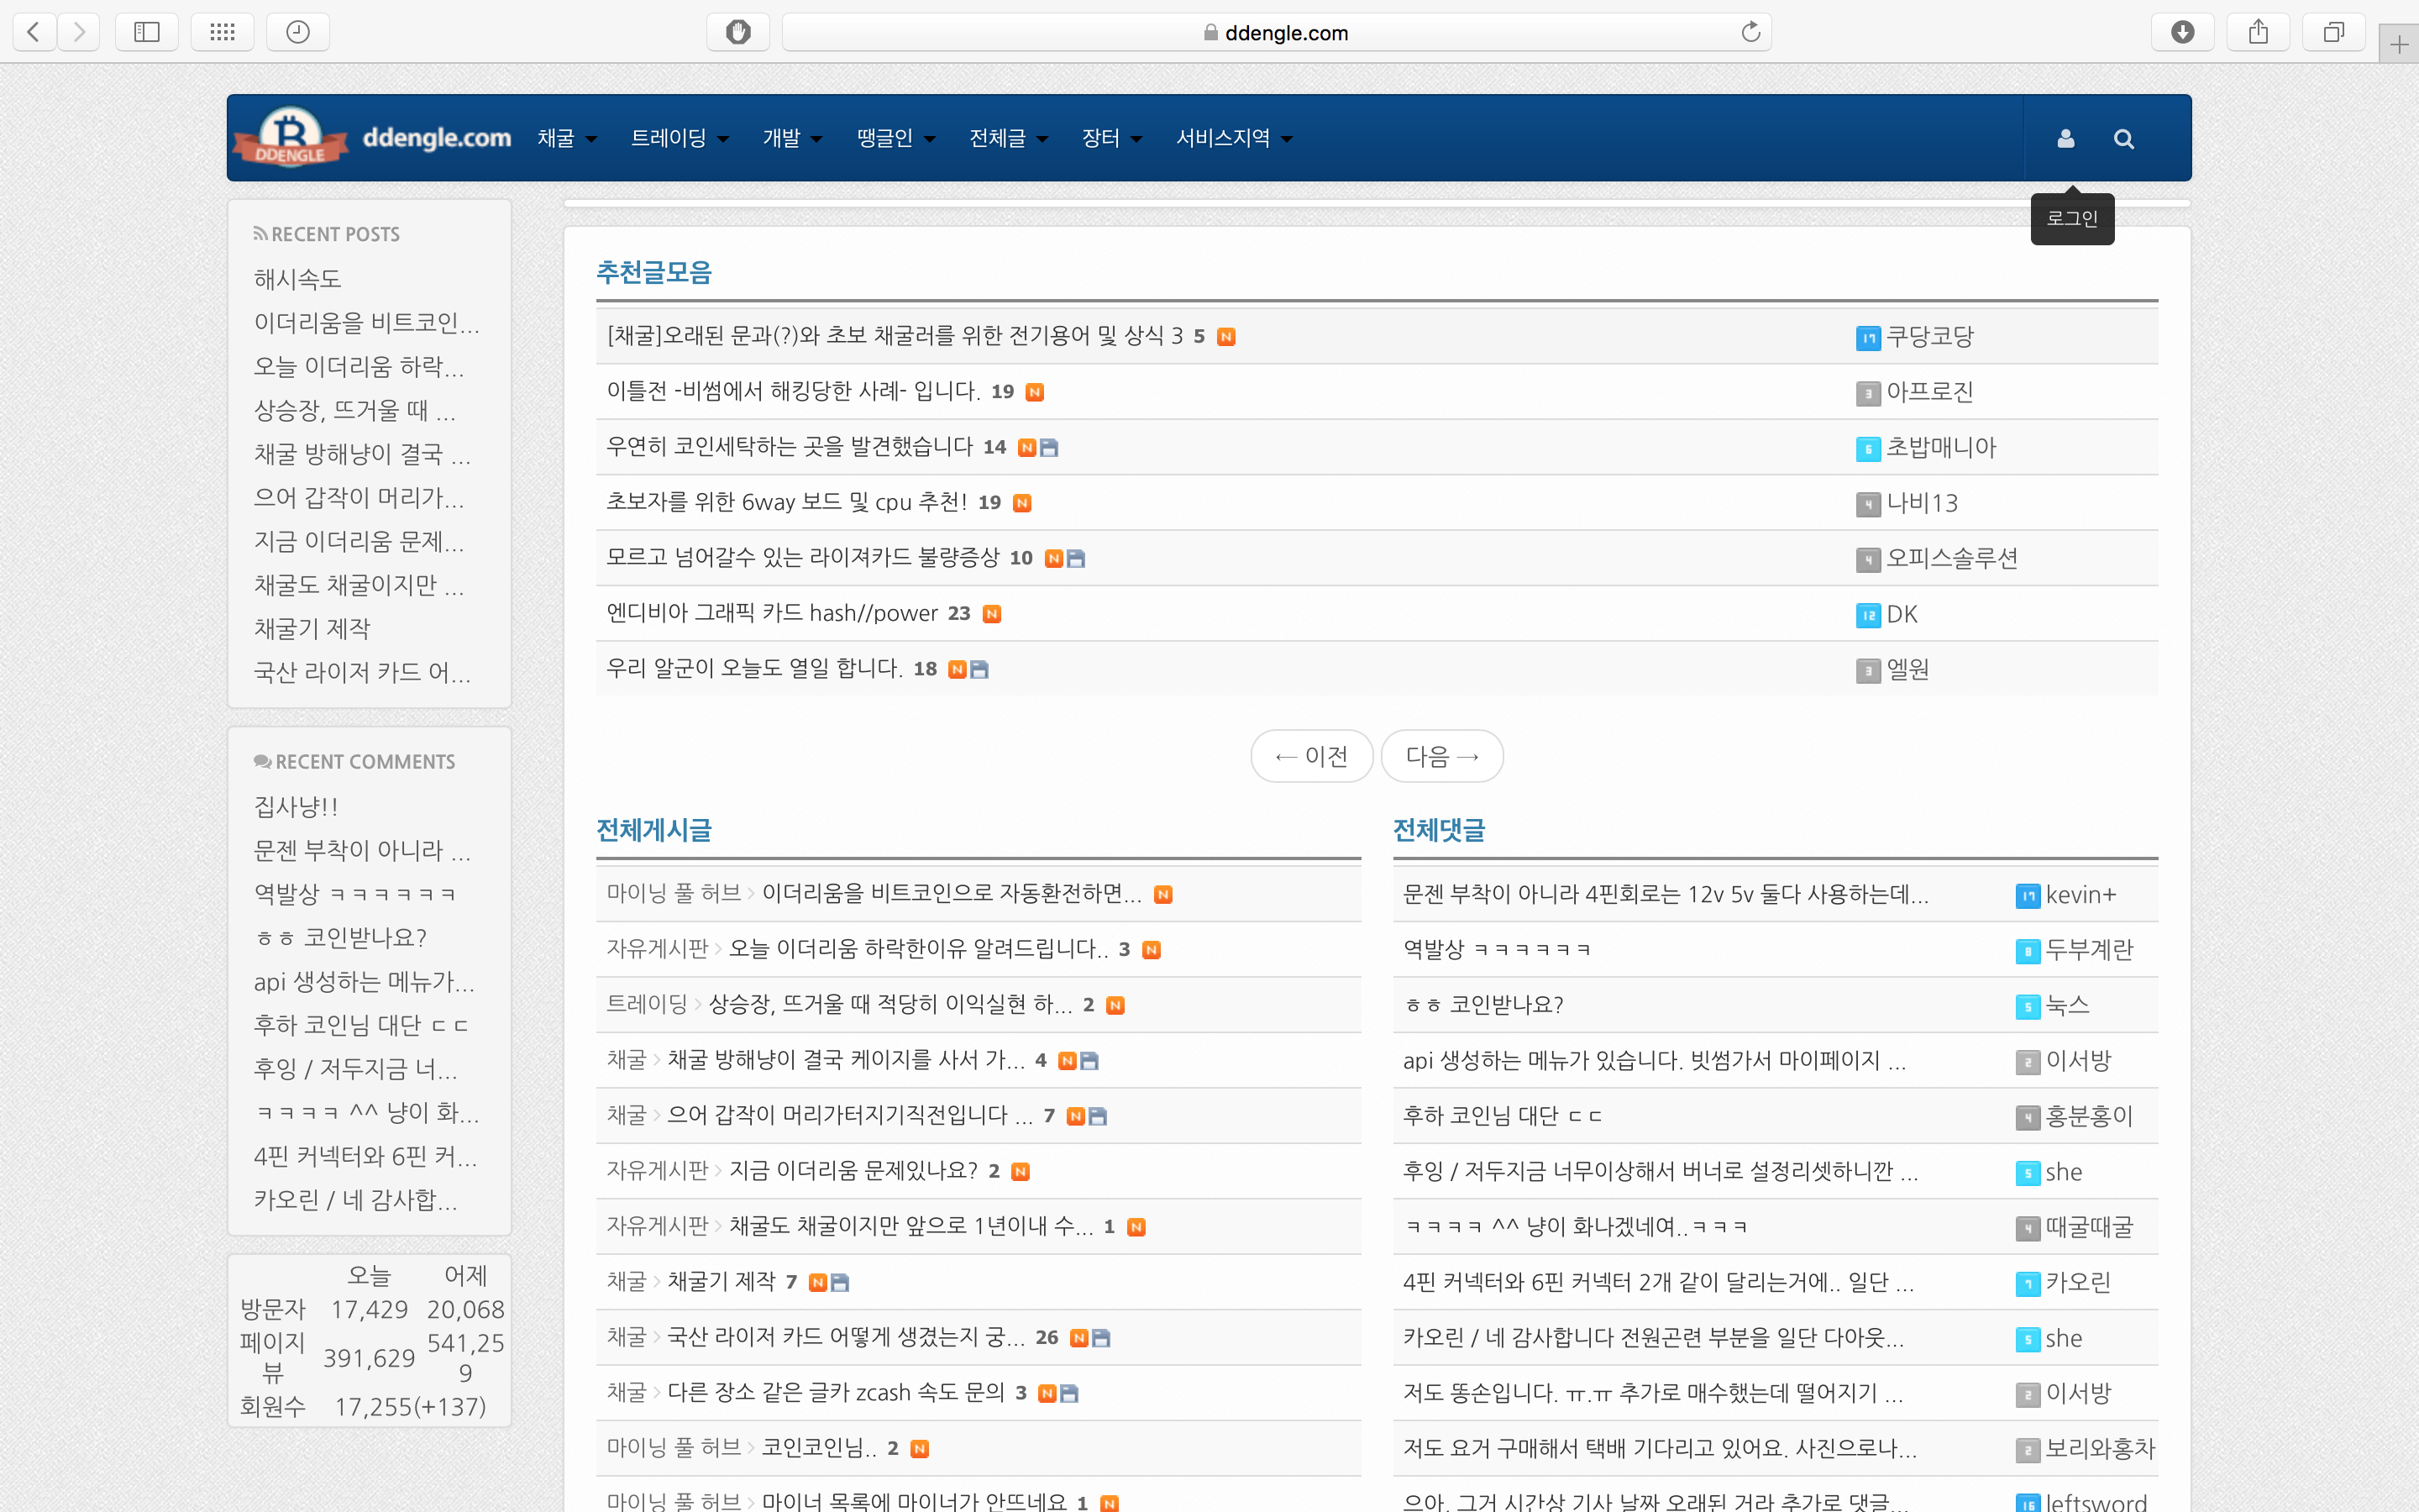The height and width of the screenshot is (1512, 2419).
Task: Open post 지금 이더리움 문제있나요?
Action: point(853,1170)
